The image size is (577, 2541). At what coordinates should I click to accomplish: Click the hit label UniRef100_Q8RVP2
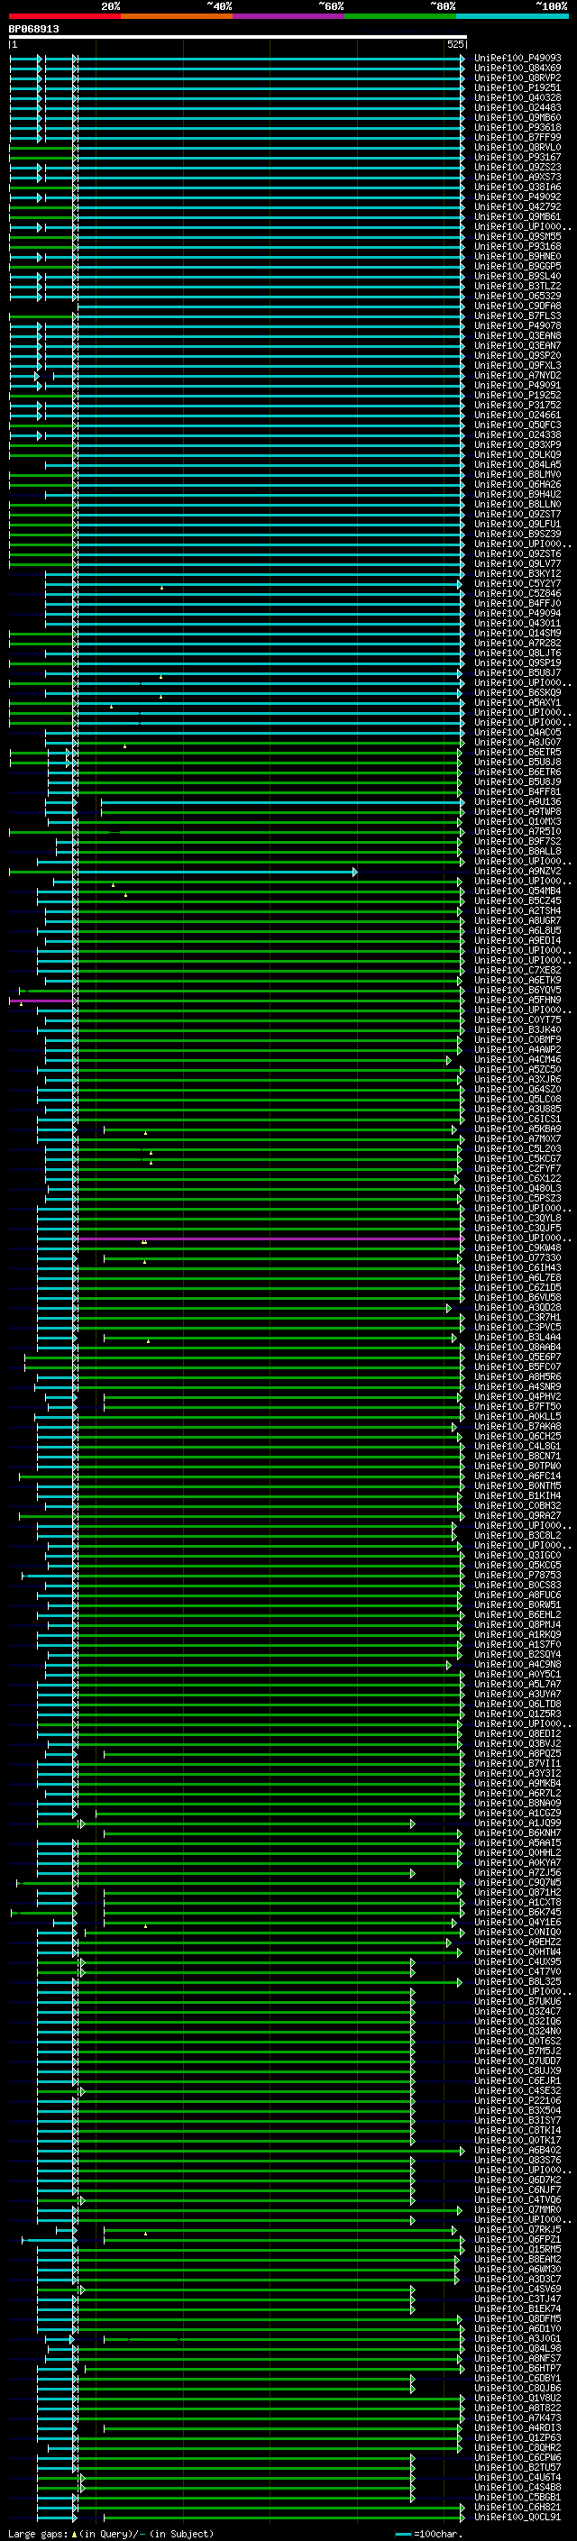(x=517, y=78)
